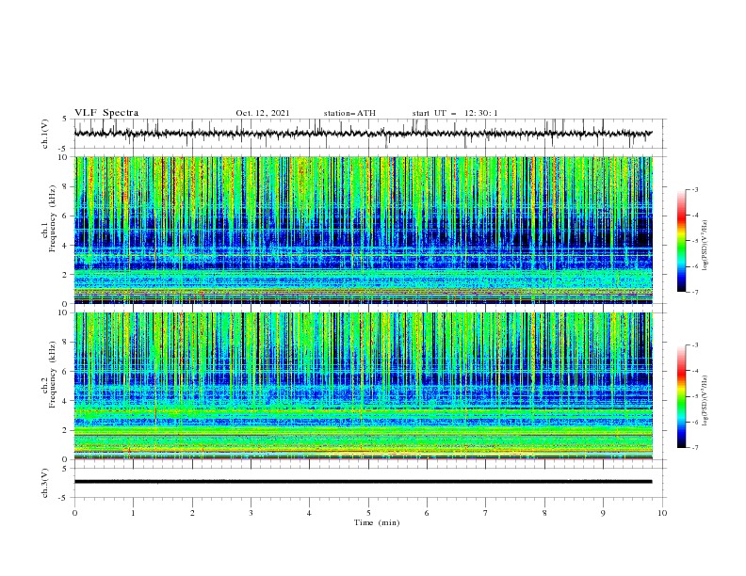Click the ch.1 color bar log(PSD) label

(x=705, y=246)
